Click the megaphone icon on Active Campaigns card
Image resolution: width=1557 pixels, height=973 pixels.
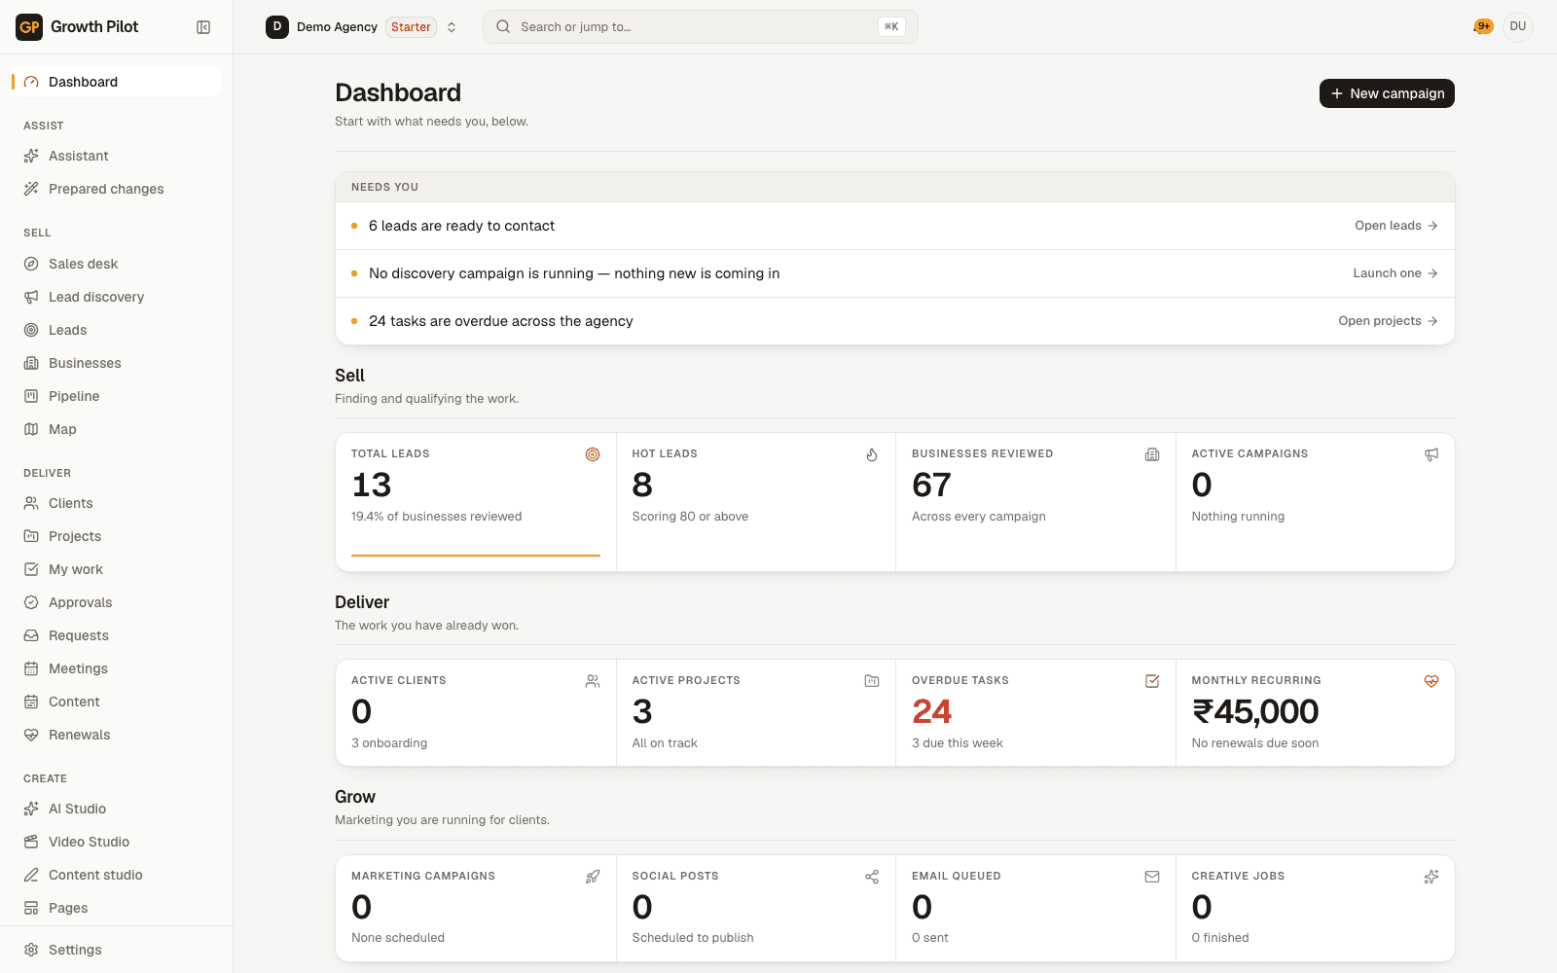coord(1431,454)
